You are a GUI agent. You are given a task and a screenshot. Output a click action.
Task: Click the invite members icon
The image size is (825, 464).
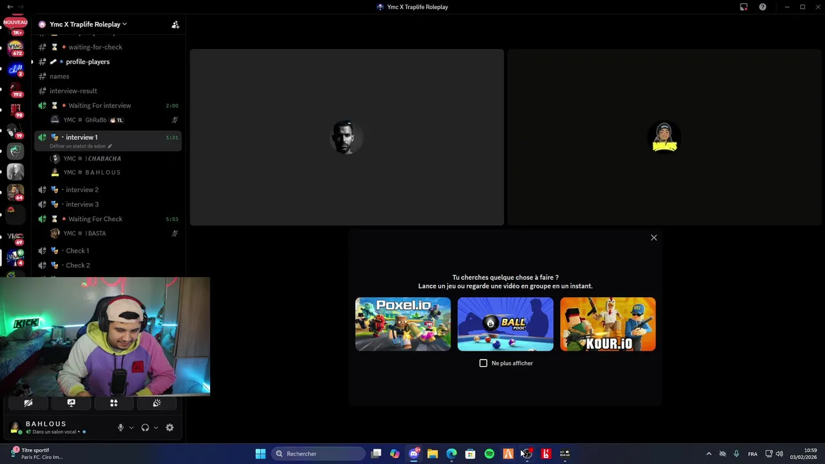click(x=175, y=24)
